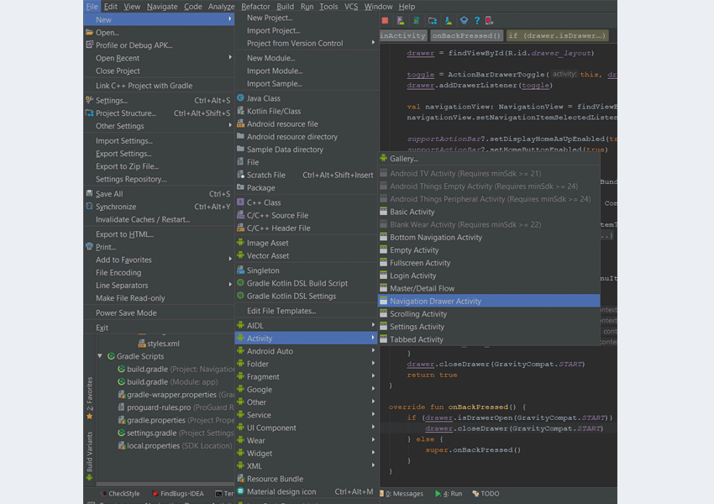
Task: Expand the Google submenu arrow
Action: (374, 389)
